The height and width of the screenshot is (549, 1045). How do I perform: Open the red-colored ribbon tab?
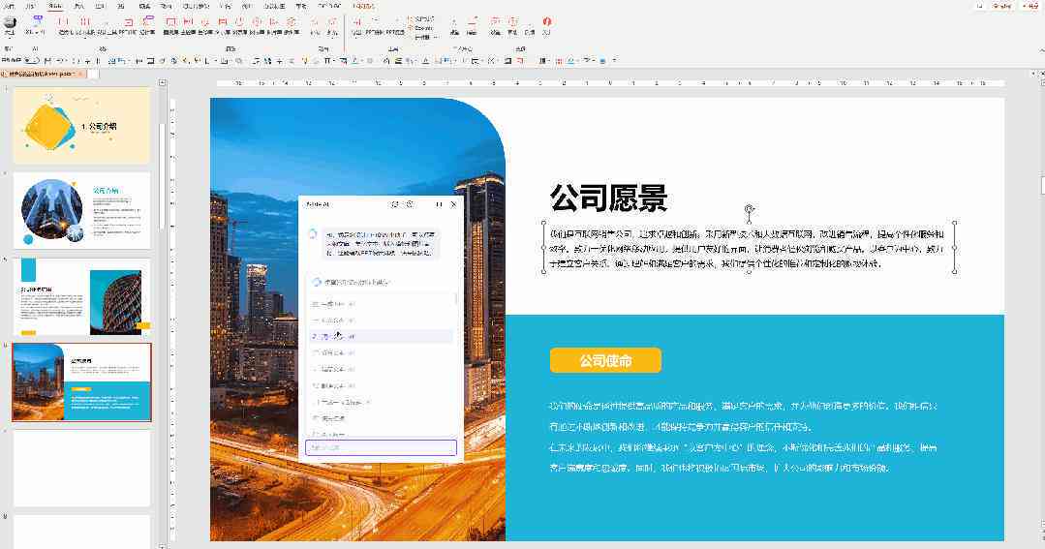(x=363, y=6)
